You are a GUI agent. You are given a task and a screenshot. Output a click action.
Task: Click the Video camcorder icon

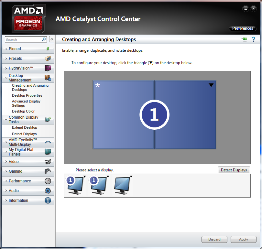click(x=48, y=161)
